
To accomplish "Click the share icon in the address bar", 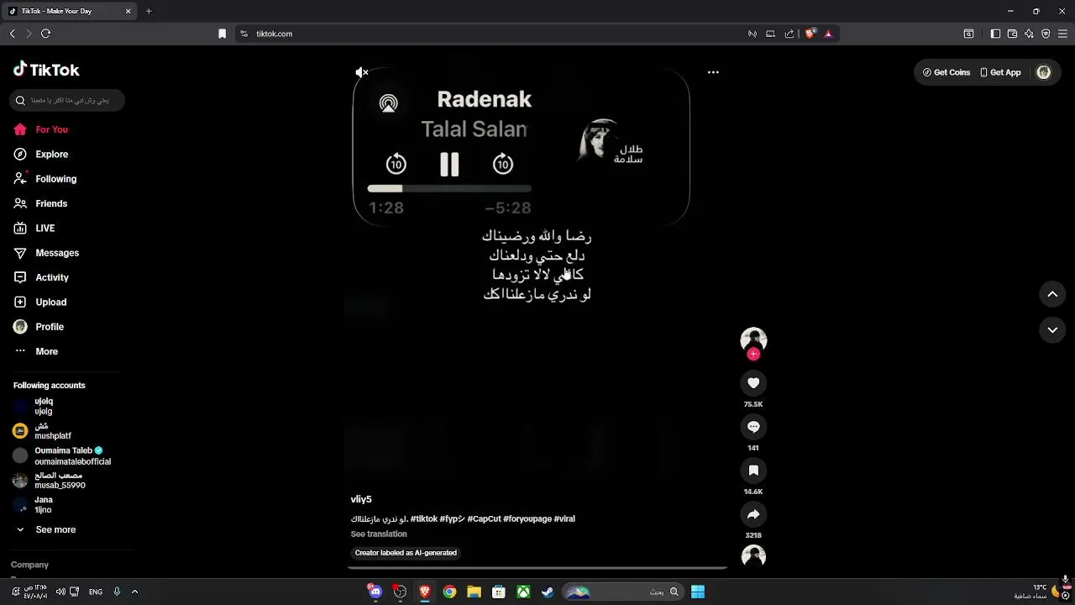I will click(789, 34).
